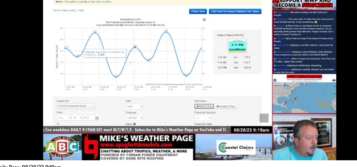This screenshot has width=357, height=167.
Task: Click the Datum help question icon
Action: click(x=135, y=124)
